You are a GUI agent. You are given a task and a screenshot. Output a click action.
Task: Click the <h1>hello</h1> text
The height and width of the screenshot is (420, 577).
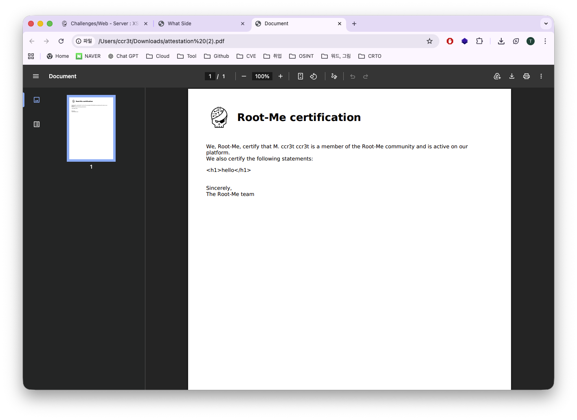click(x=228, y=170)
